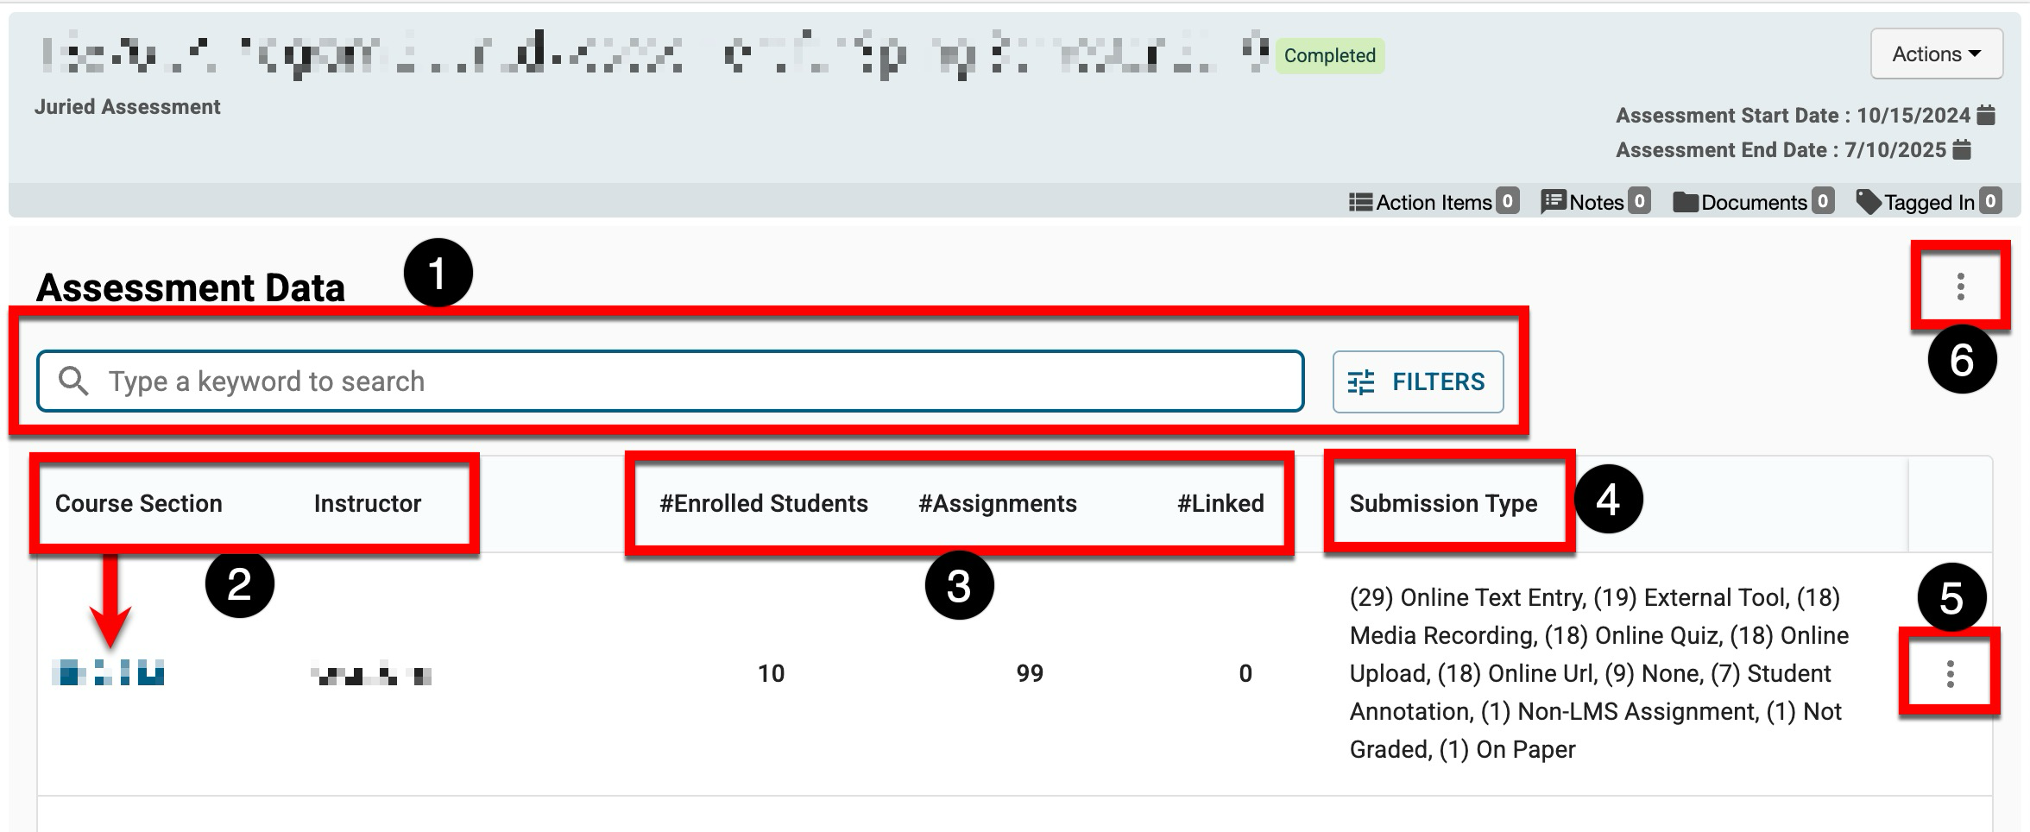Open the Notes panel
Screen dimensions: 2030x832
tap(1595, 202)
